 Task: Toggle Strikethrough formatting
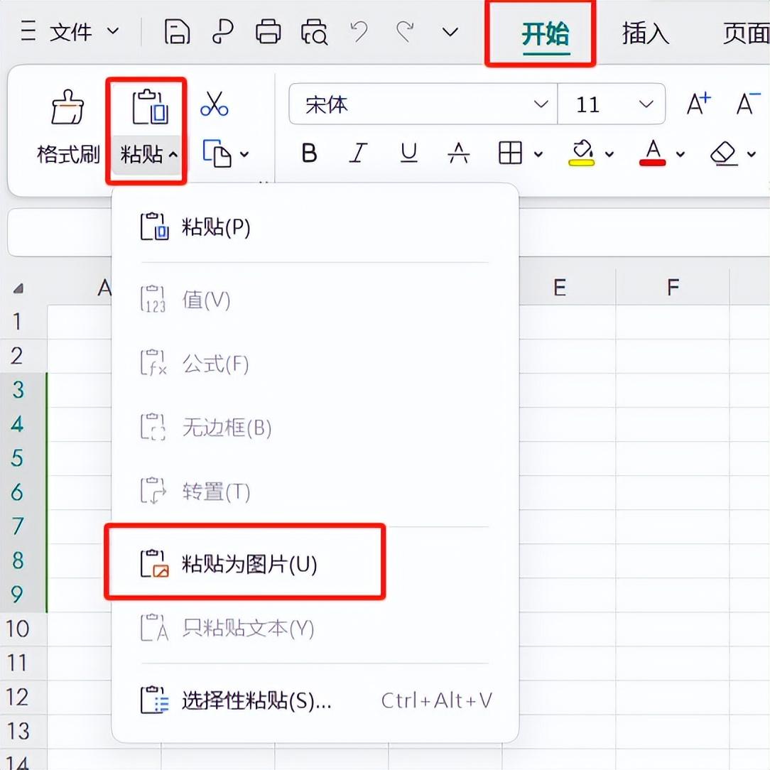click(x=458, y=153)
